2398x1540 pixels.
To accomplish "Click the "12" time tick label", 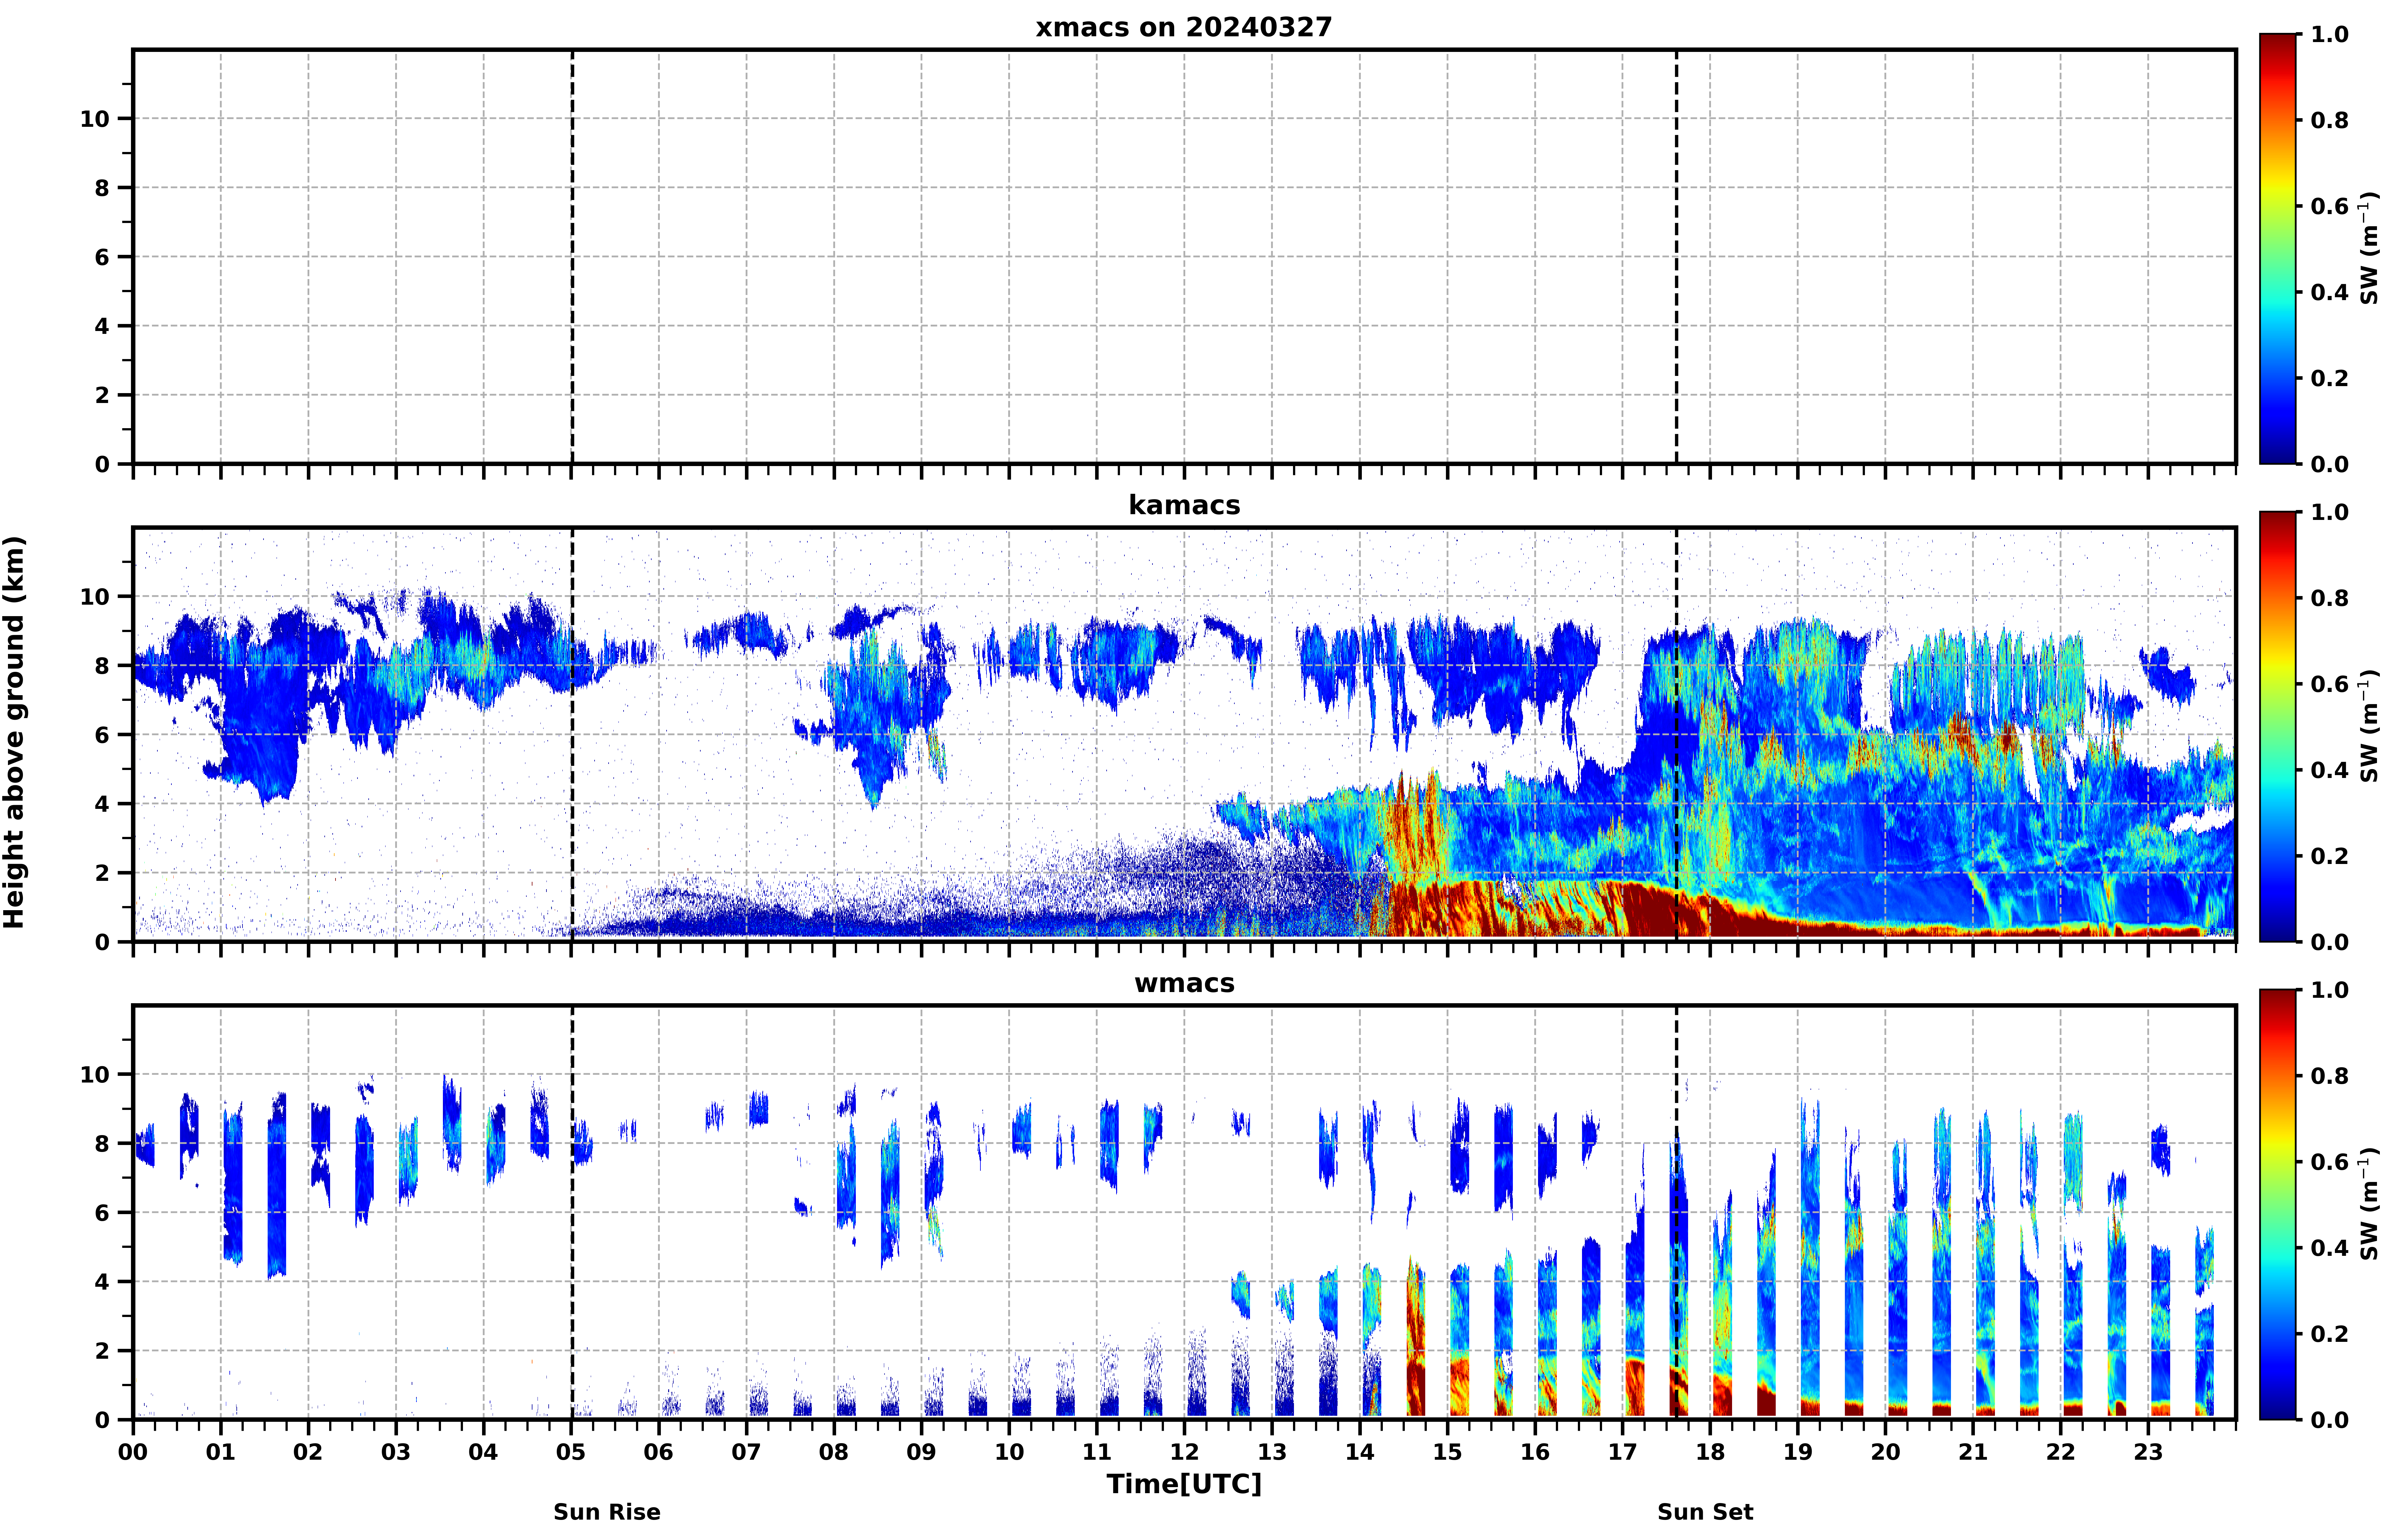I will tap(1185, 1452).
